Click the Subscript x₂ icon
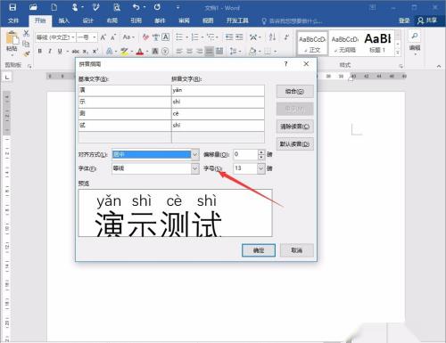This screenshot has height=343, width=446. pos(86,52)
